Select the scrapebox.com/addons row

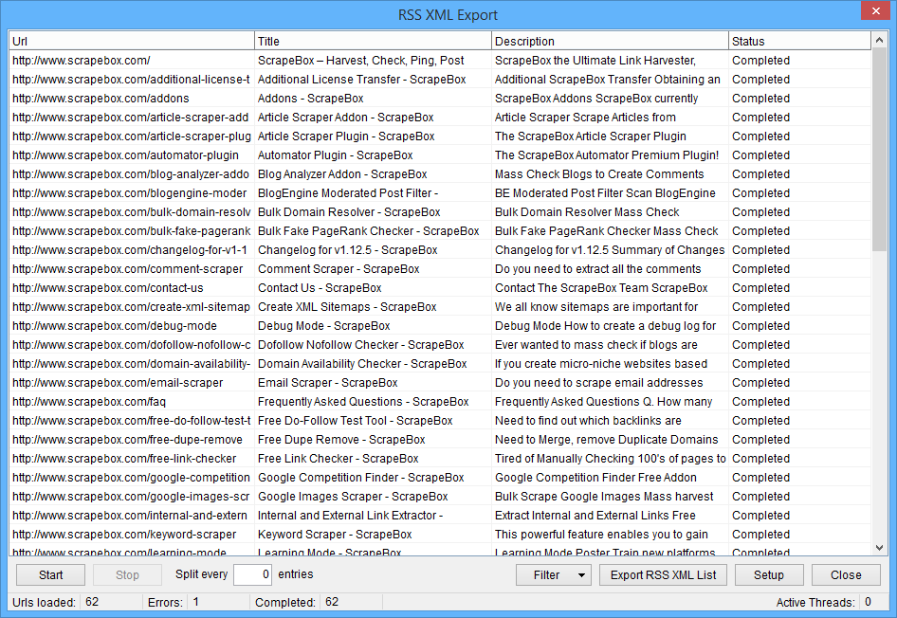(101, 99)
